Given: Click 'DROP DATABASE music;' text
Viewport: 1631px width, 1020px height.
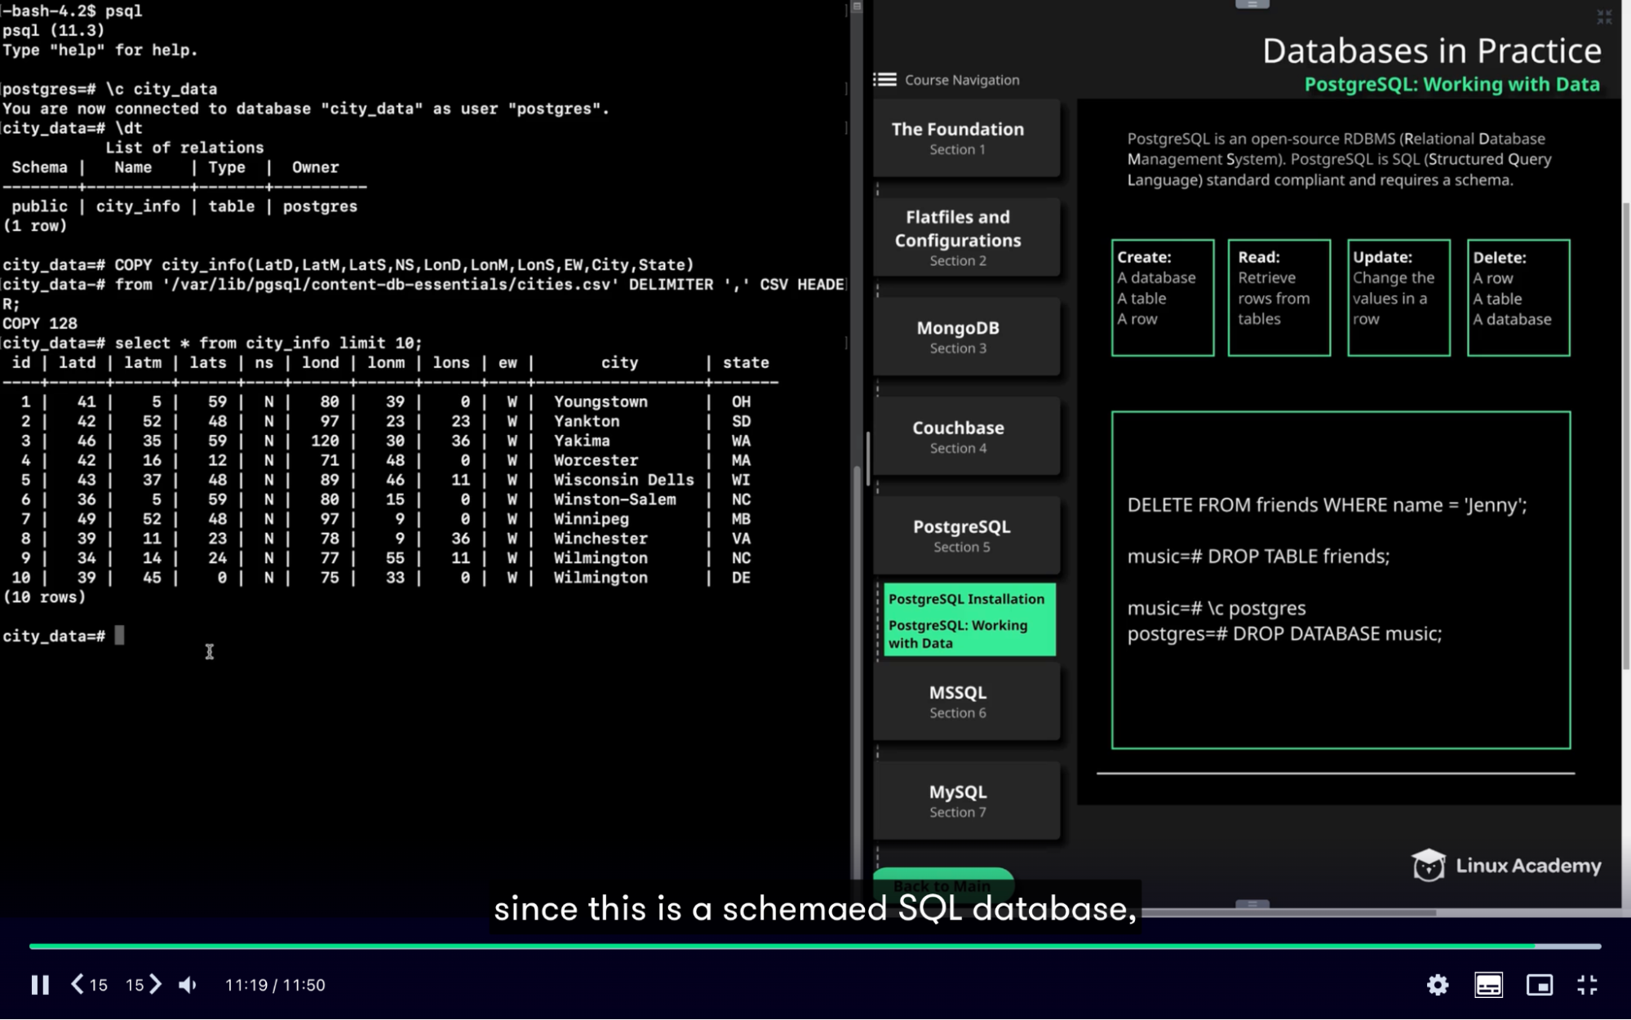Looking at the screenshot, I should pos(1337,634).
